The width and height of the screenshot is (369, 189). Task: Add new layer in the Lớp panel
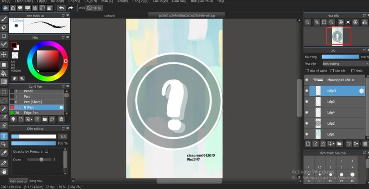pos(308,143)
